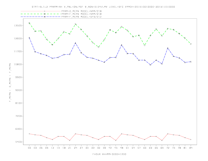Click the x-axis title FHOUR VHHMM: 0000>1200
The height and width of the screenshot is (161, 208).
(109, 154)
